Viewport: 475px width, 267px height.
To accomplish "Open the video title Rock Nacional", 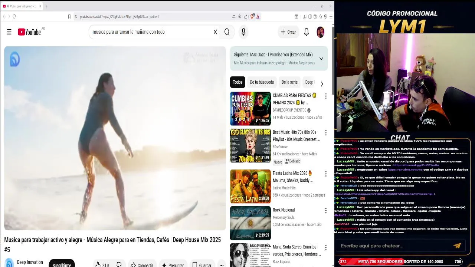I will pos(284,210).
